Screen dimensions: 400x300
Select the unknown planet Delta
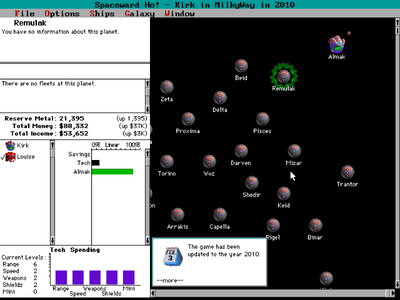click(220, 97)
